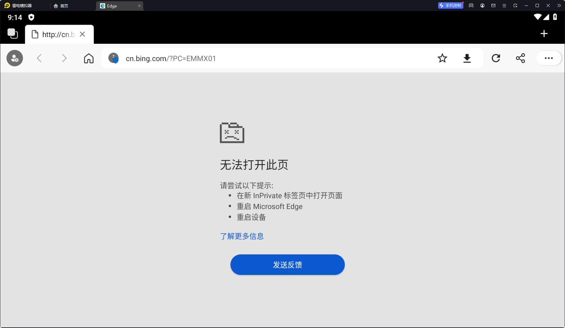Expand the emulator sidebar chevrons
The height and width of the screenshot is (328, 565).
coord(559,5)
